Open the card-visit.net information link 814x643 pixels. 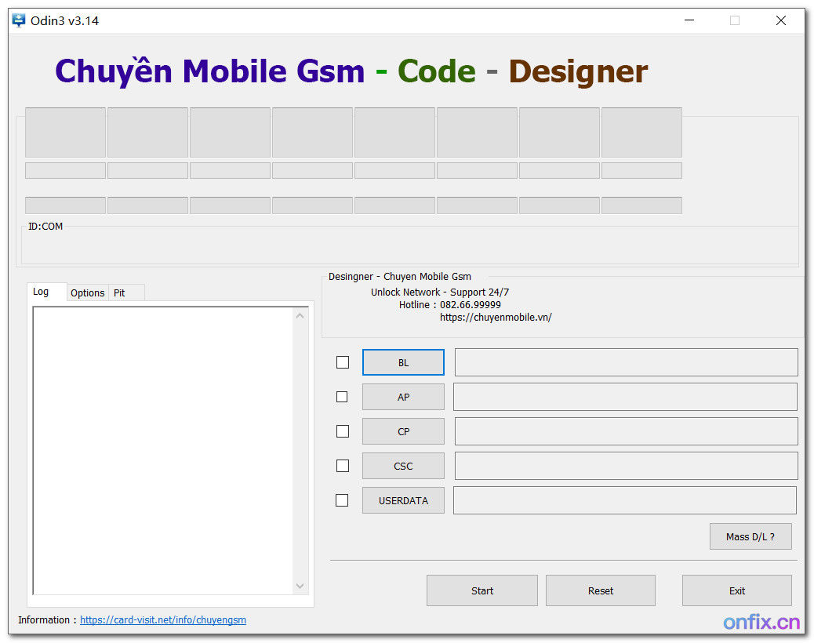pos(162,619)
